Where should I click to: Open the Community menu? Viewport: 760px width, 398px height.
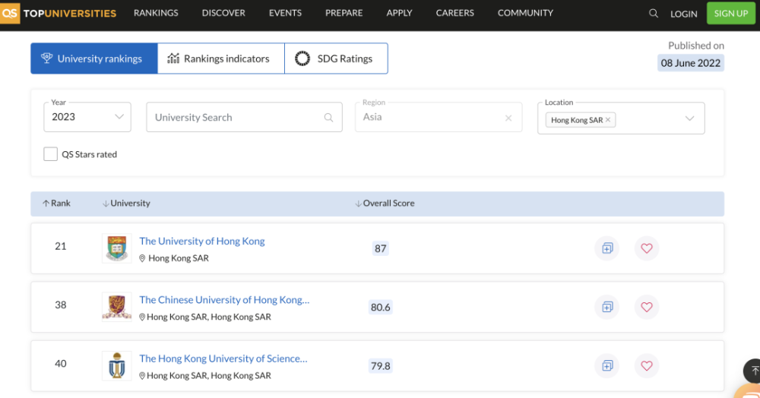click(525, 13)
